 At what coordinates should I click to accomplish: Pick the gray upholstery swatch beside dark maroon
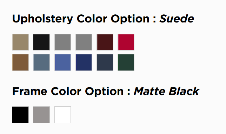[x=84, y=42]
